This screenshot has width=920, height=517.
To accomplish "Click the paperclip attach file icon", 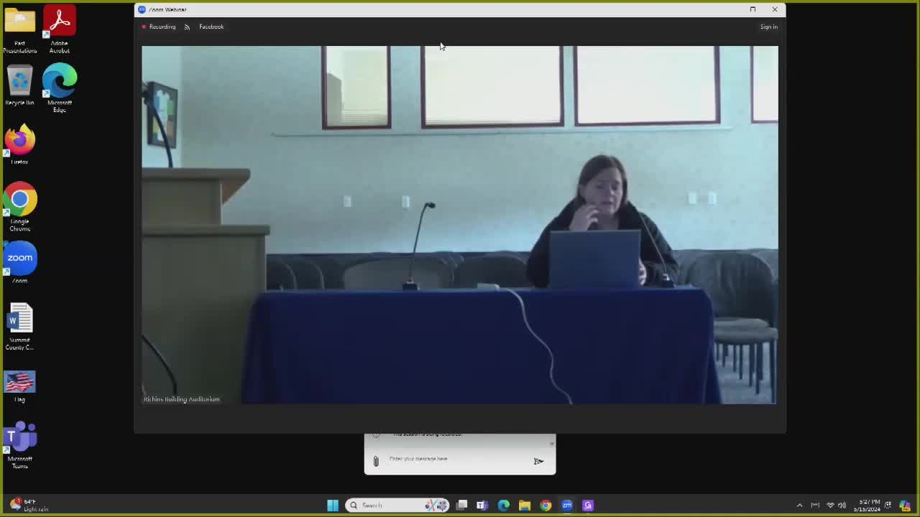I will point(375,461).
